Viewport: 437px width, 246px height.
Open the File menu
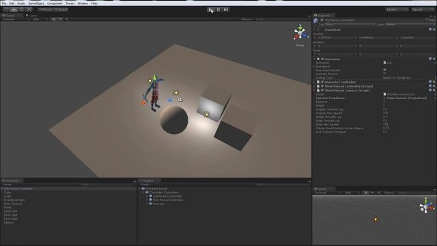(x=4, y=3)
